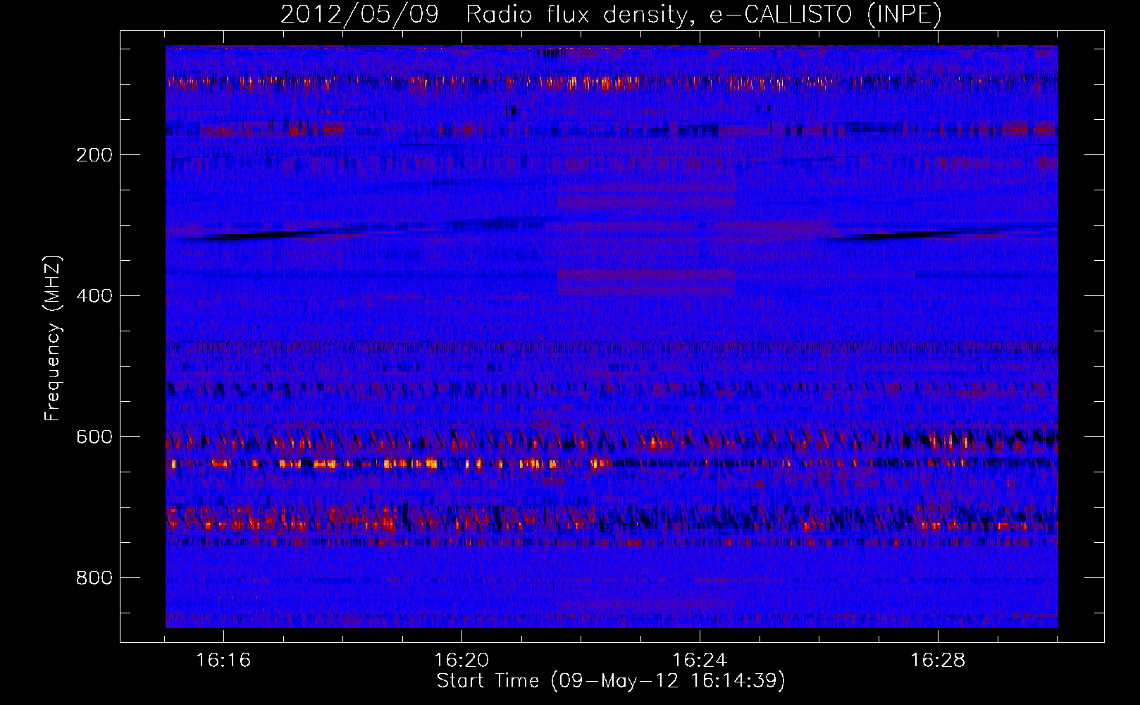Click the 16:16 time tick label
Screen dimensions: 1140x705
[x=223, y=660]
